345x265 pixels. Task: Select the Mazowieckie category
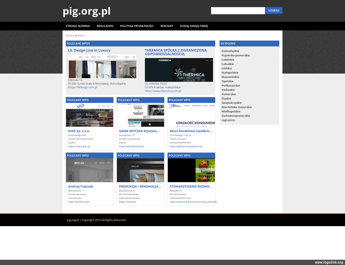[x=230, y=77]
